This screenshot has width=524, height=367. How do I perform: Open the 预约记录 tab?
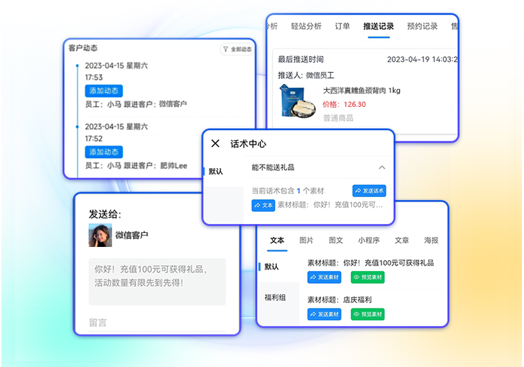coord(422,26)
